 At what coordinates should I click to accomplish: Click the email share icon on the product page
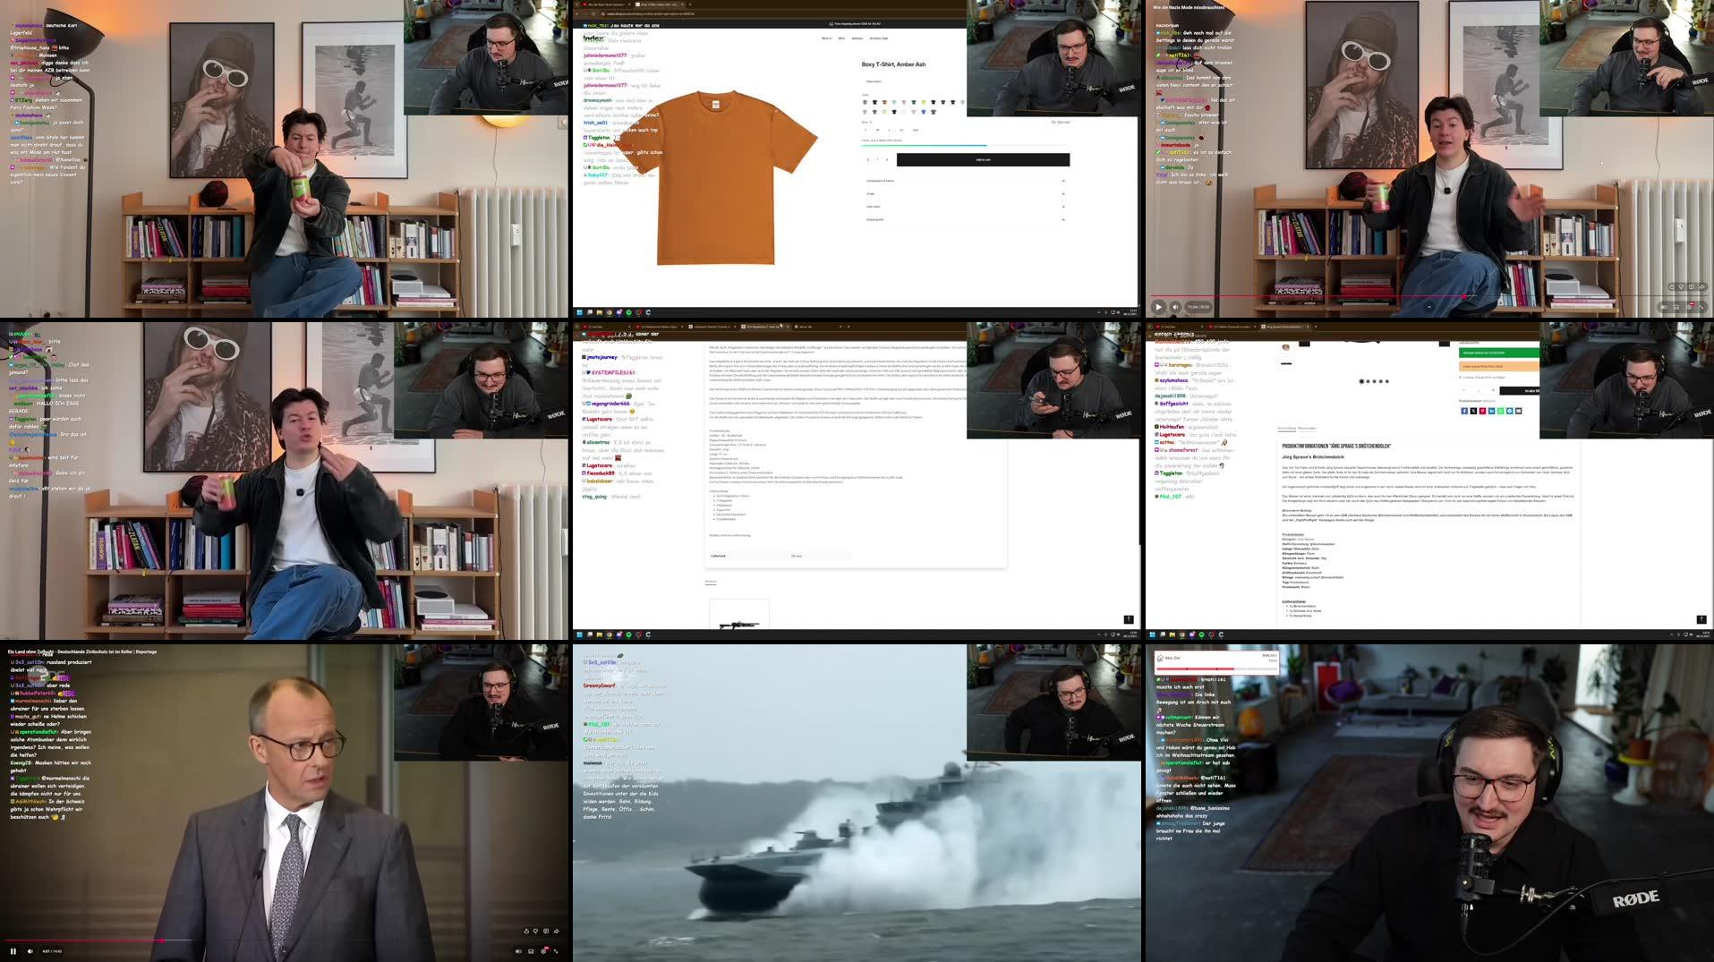[x=1519, y=411]
